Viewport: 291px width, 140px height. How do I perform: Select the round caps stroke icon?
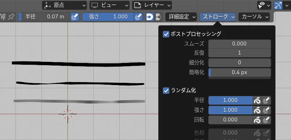(150, 17)
